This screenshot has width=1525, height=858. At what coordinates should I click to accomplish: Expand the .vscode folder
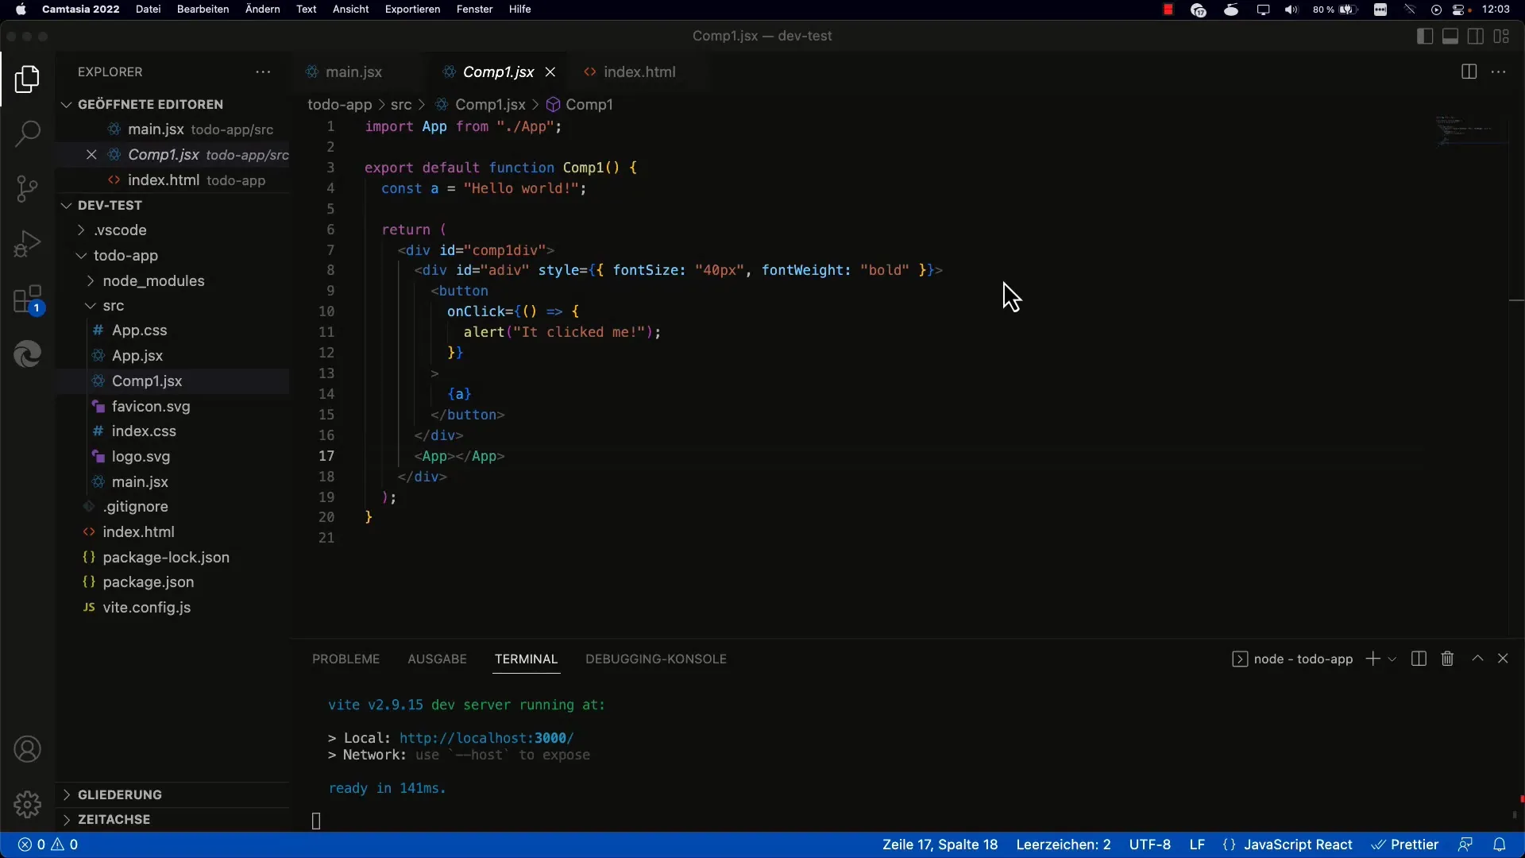click(81, 230)
